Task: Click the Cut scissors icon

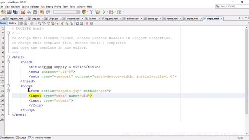Action: coord(23,12)
